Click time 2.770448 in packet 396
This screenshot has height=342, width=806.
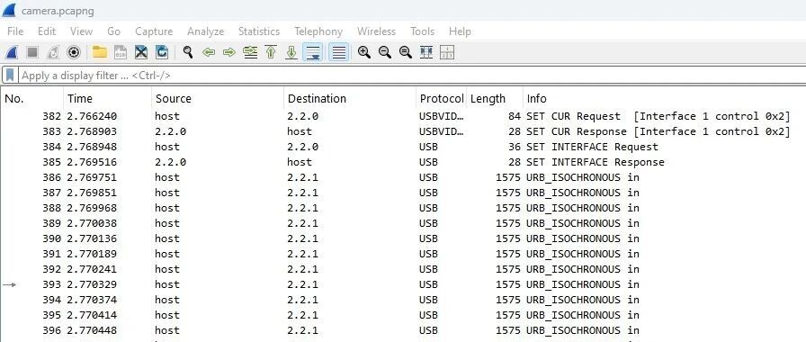(x=92, y=330)
